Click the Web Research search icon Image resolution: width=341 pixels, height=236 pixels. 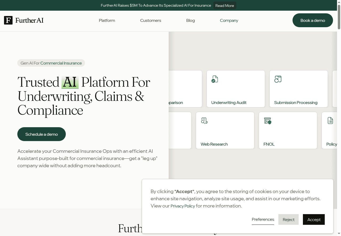204,121
